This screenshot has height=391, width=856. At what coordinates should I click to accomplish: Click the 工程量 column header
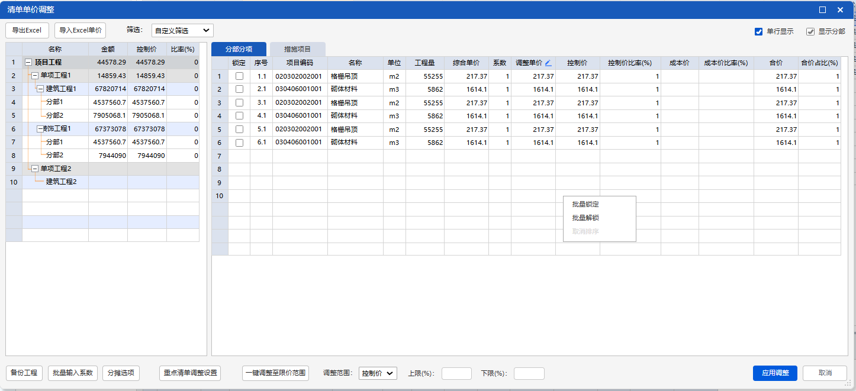coord(425,63)
